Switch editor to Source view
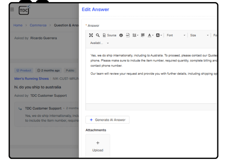 (109, 35)
